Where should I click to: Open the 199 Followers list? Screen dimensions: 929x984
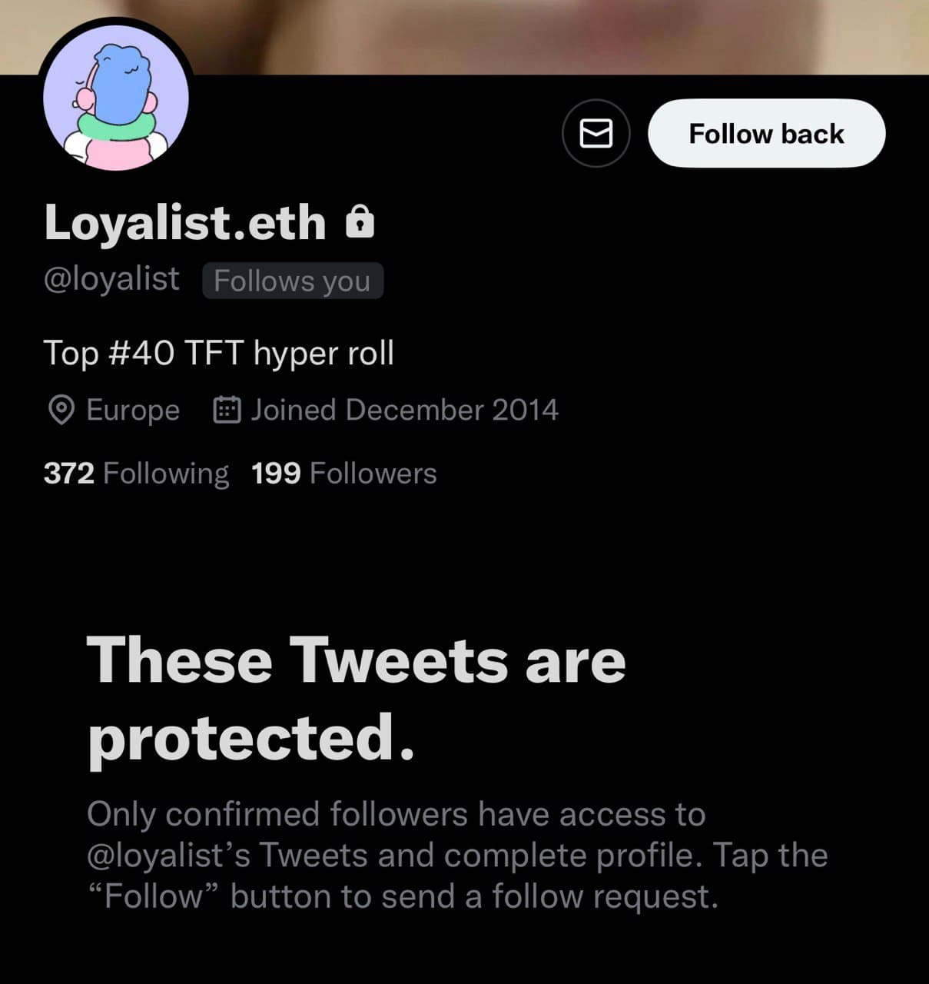tap(344, 474)
